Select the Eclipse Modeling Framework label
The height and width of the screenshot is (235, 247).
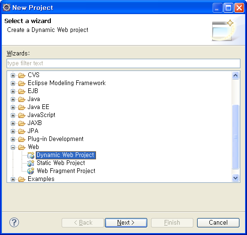click(x=67, y=83)
